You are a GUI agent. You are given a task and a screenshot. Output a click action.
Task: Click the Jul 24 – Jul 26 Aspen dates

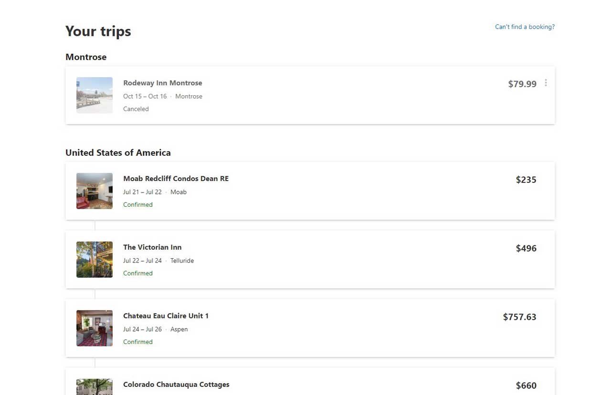[x=142, y=329]
